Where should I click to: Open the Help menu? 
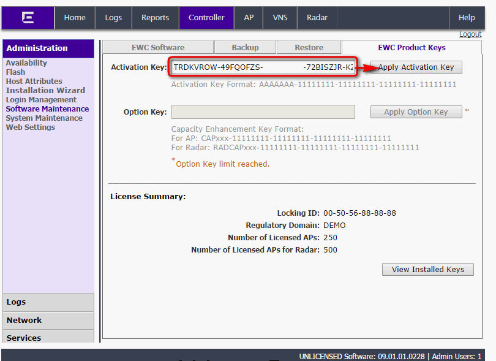(467, 17)
